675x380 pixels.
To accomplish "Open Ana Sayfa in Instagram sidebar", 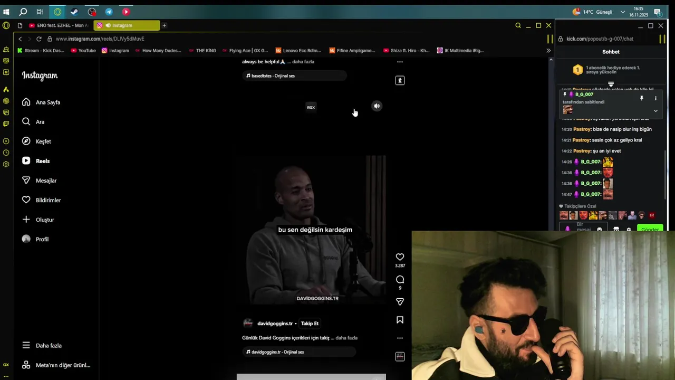I will click(x=41, y=102).
